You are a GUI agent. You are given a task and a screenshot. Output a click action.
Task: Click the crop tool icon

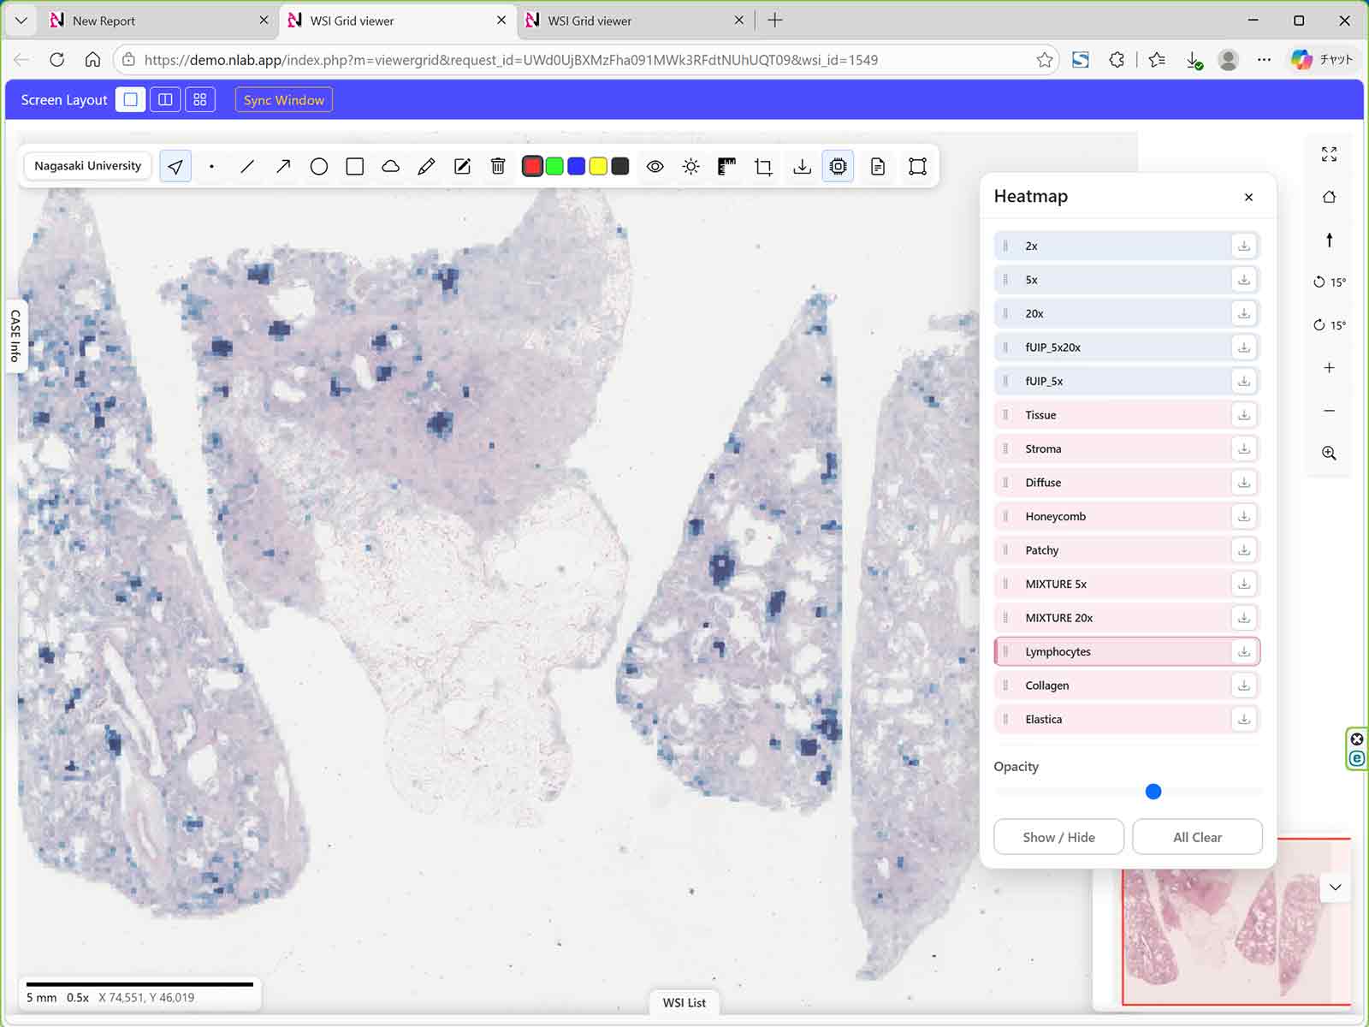[763, 167]
